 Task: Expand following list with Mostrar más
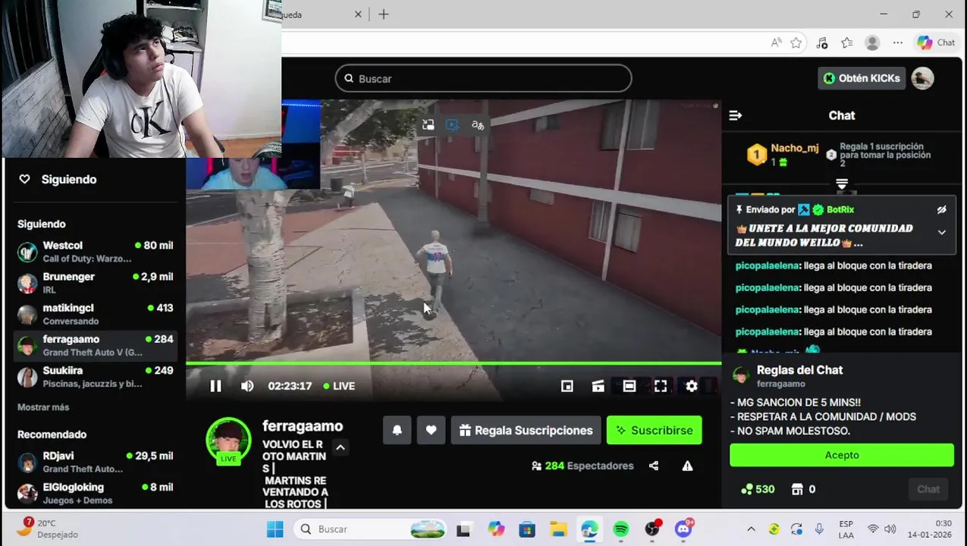43,407
